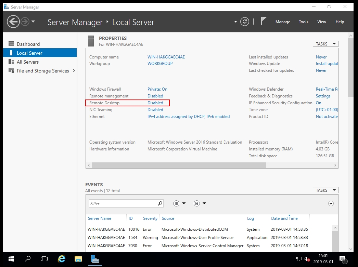Click Remote Desktop Disabled link
Image resolution: width=358 pixels, height=267 pixels.
[155, 103]
